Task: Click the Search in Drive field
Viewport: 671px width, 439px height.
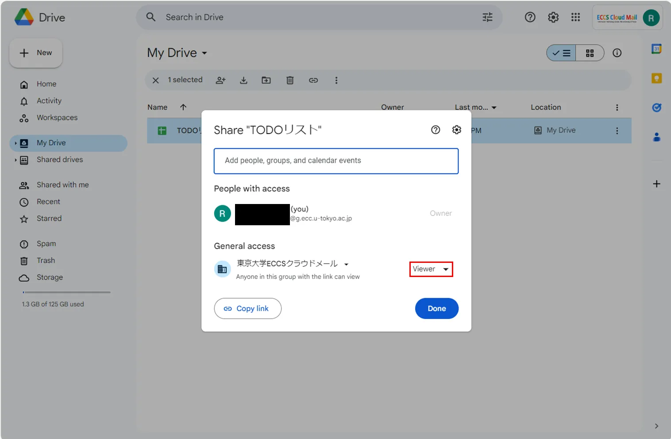Action: click(x=319, y=17)
